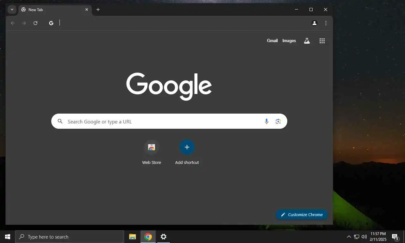Open the Google apps grid
The image size is (405, 243).
pos(322,40)
